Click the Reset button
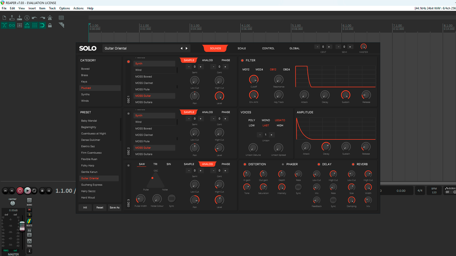The height and width of the screenshot is (256, 456). 100,207
